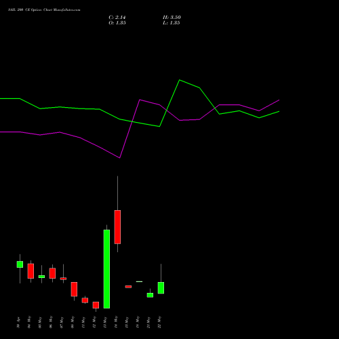Click the red candlestick above 06 May
The height and width of the screenshot is (339, 339).
click(x=52, y=273)
